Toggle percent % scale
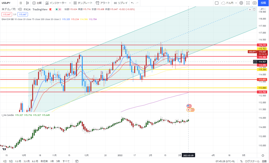Viewport: 269px width, 163px height. click(241, 161)
